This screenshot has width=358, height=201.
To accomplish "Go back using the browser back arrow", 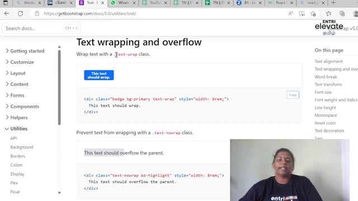I will [7, 13].
